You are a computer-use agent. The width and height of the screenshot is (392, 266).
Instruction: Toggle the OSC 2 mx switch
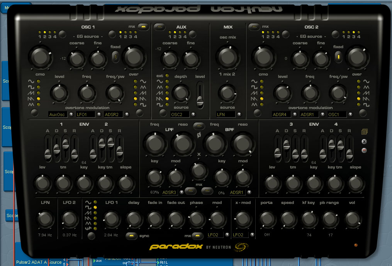pos(254,27)
